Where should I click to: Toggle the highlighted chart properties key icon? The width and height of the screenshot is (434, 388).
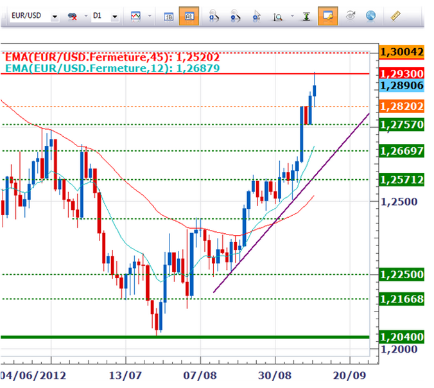[327, 16]
